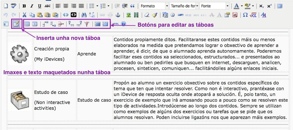
Task: Copy the selected content
Action: [x=32, y=15]
